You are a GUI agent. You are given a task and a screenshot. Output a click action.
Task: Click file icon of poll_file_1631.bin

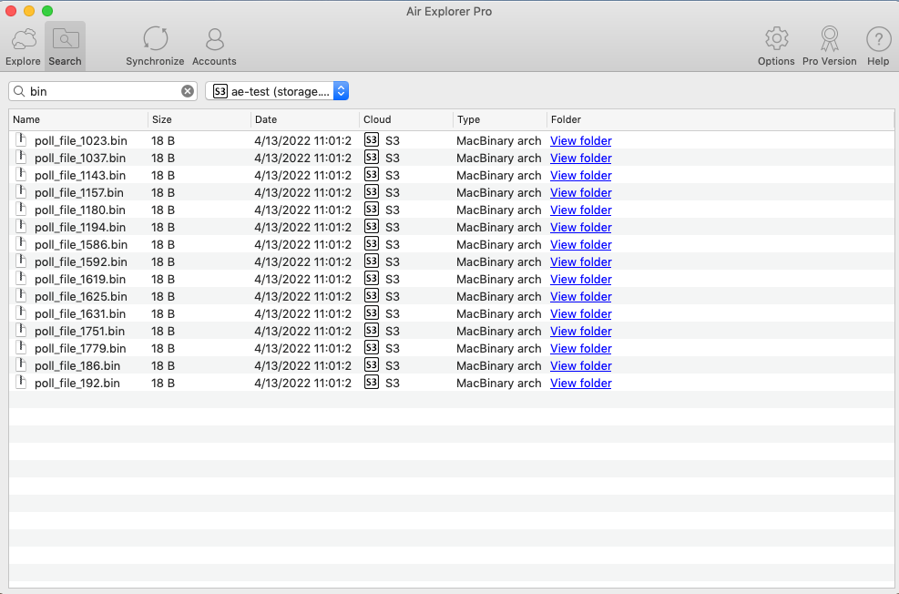coord(21,313)
